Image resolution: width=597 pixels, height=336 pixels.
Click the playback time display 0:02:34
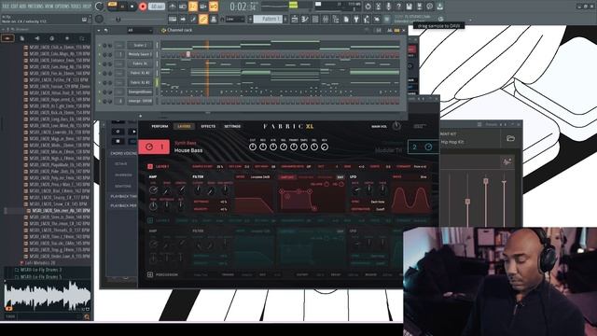(243, 7)
